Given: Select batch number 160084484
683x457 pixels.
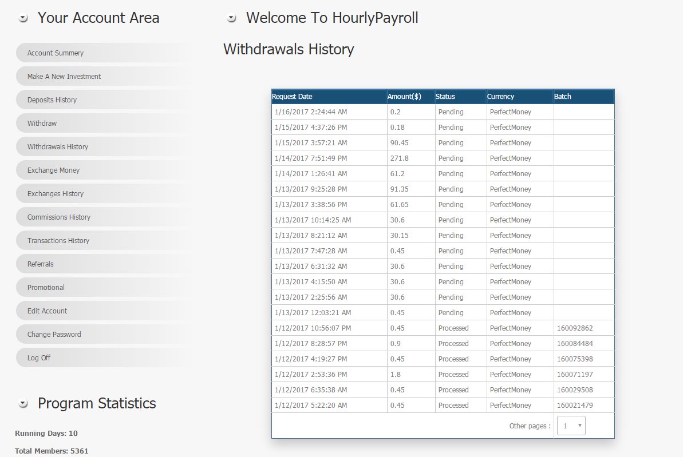Looking at the screenshot, I should tap(575, 343).
